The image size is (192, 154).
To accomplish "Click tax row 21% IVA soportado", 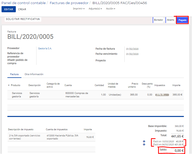I will tap(24, 137).
